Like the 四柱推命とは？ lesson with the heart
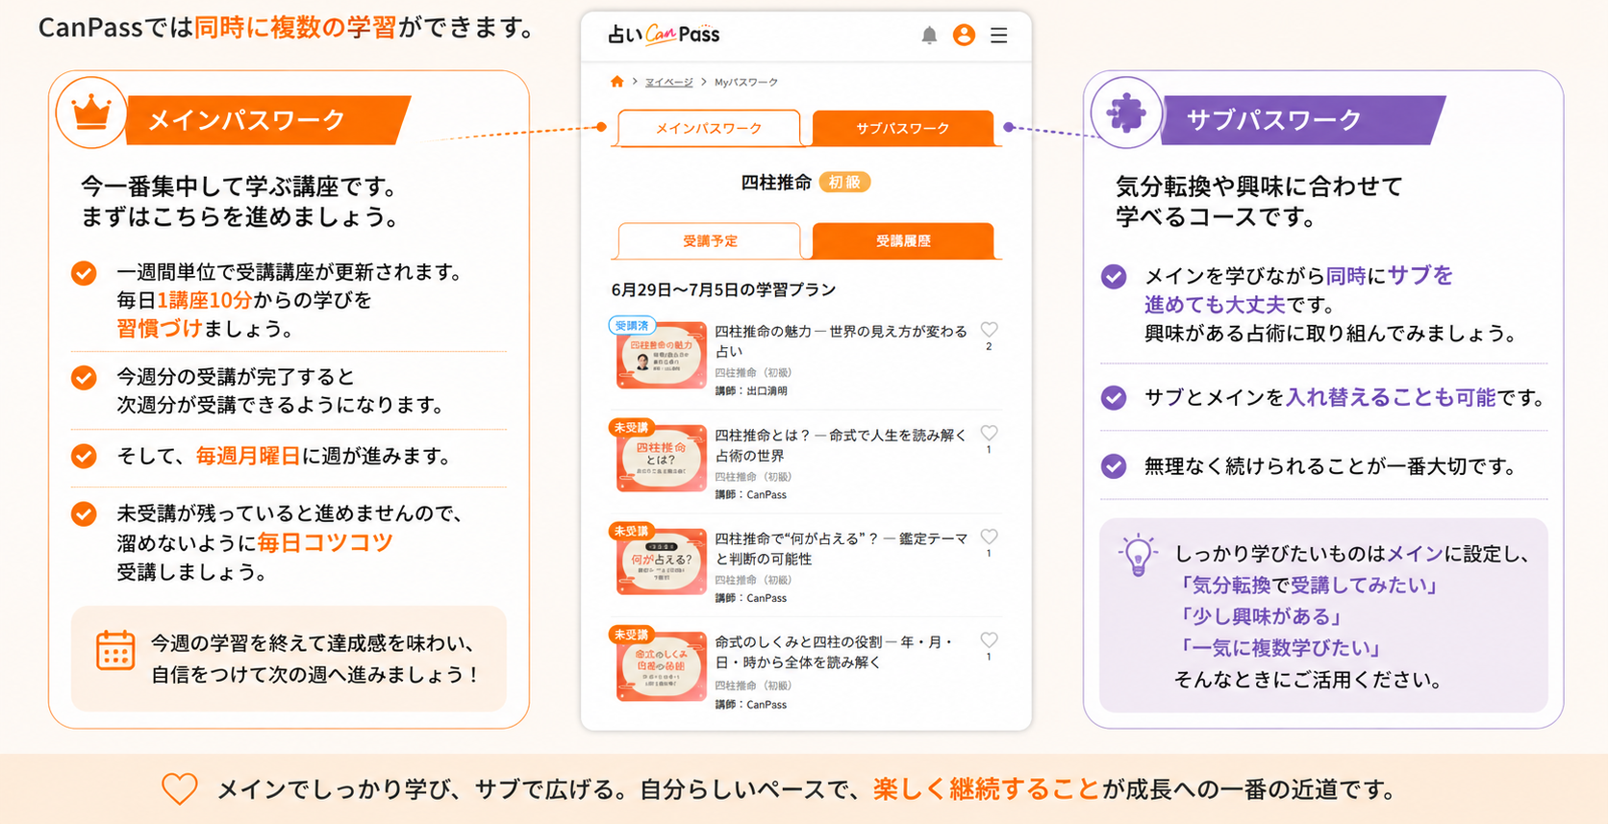The height and width of the screenshot is (824, 1608). 989,433
